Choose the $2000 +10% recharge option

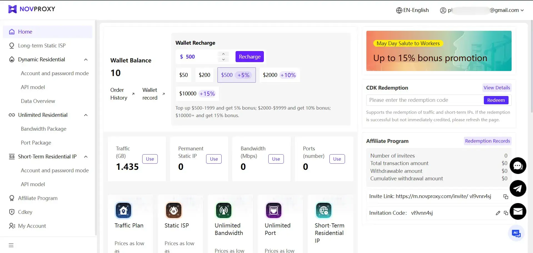coord(279,75)
